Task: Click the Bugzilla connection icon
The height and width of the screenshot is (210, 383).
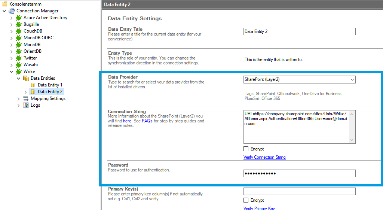Action: point(19,24)
